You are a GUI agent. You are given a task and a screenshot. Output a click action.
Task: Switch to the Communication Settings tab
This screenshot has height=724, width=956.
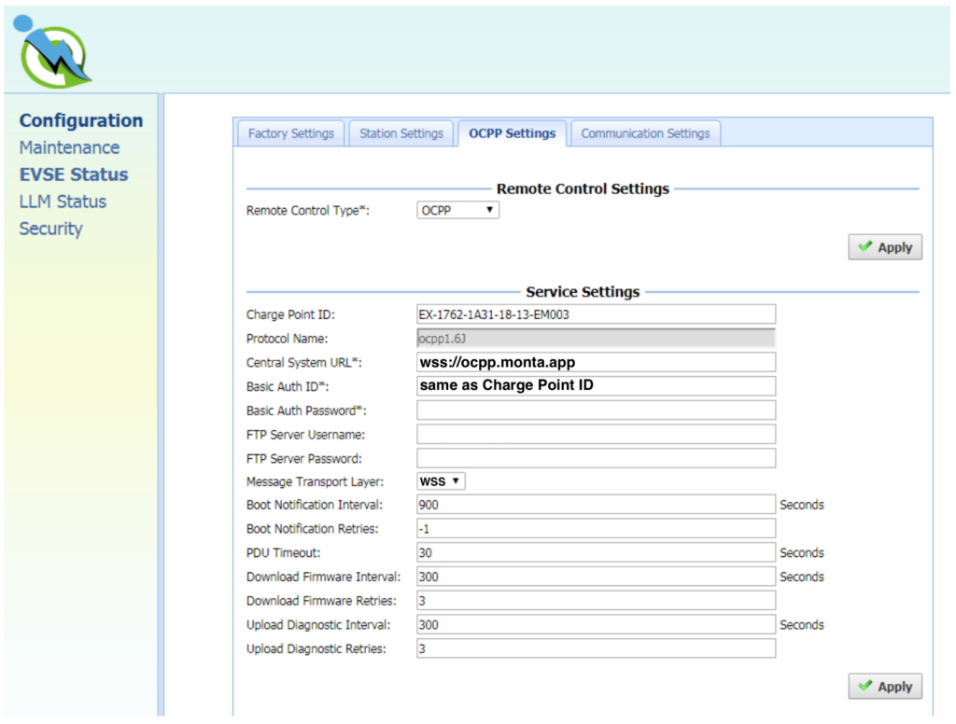(x=646, y=133)
